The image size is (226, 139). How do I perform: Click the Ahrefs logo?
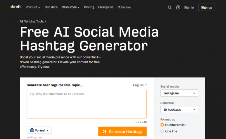(x=15, y=7)
